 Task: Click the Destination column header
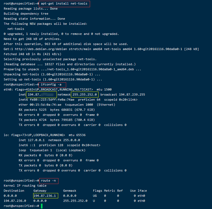tap(14, 191)
